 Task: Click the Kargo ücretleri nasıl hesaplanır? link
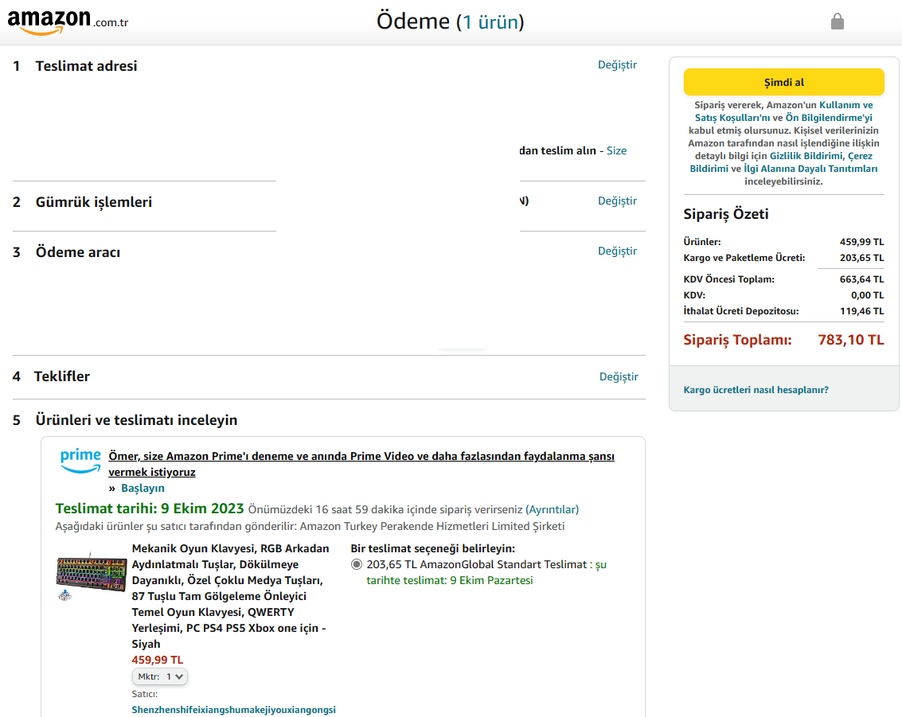tap(756, 390)
